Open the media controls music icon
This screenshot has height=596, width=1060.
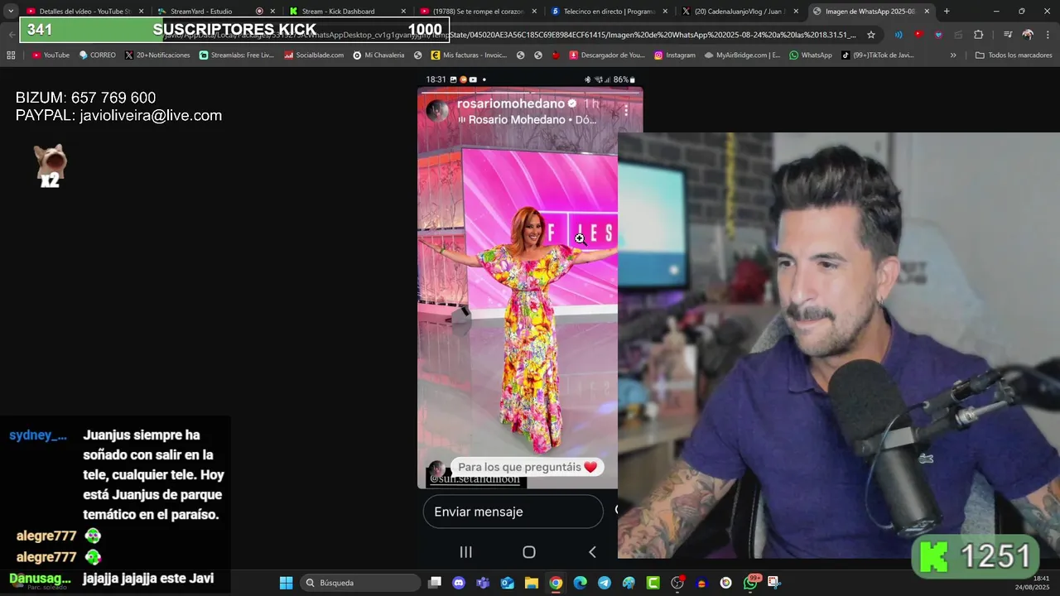(1007, 35)
